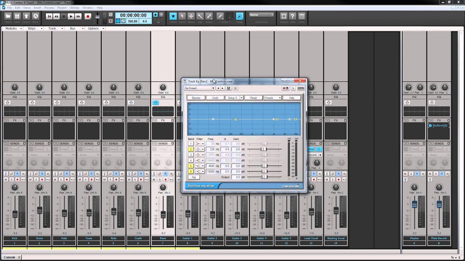Viewport: 465px width, 261px height.
Task: Choose the Edit tool
Action: [x=200, y=16]
